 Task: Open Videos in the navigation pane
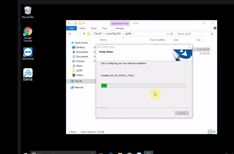[77, 75]
